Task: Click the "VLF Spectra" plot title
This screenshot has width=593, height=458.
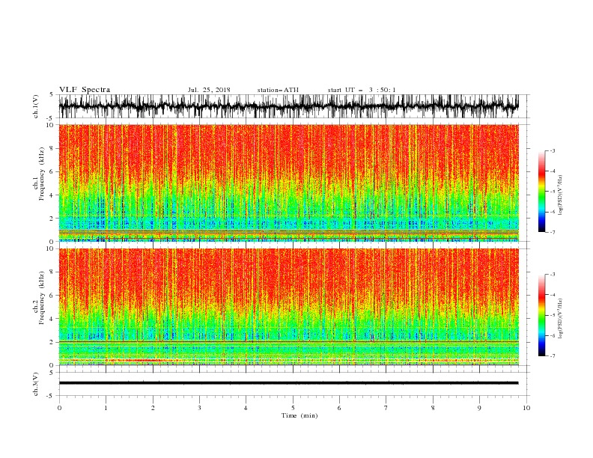Action: click(85, 90)
